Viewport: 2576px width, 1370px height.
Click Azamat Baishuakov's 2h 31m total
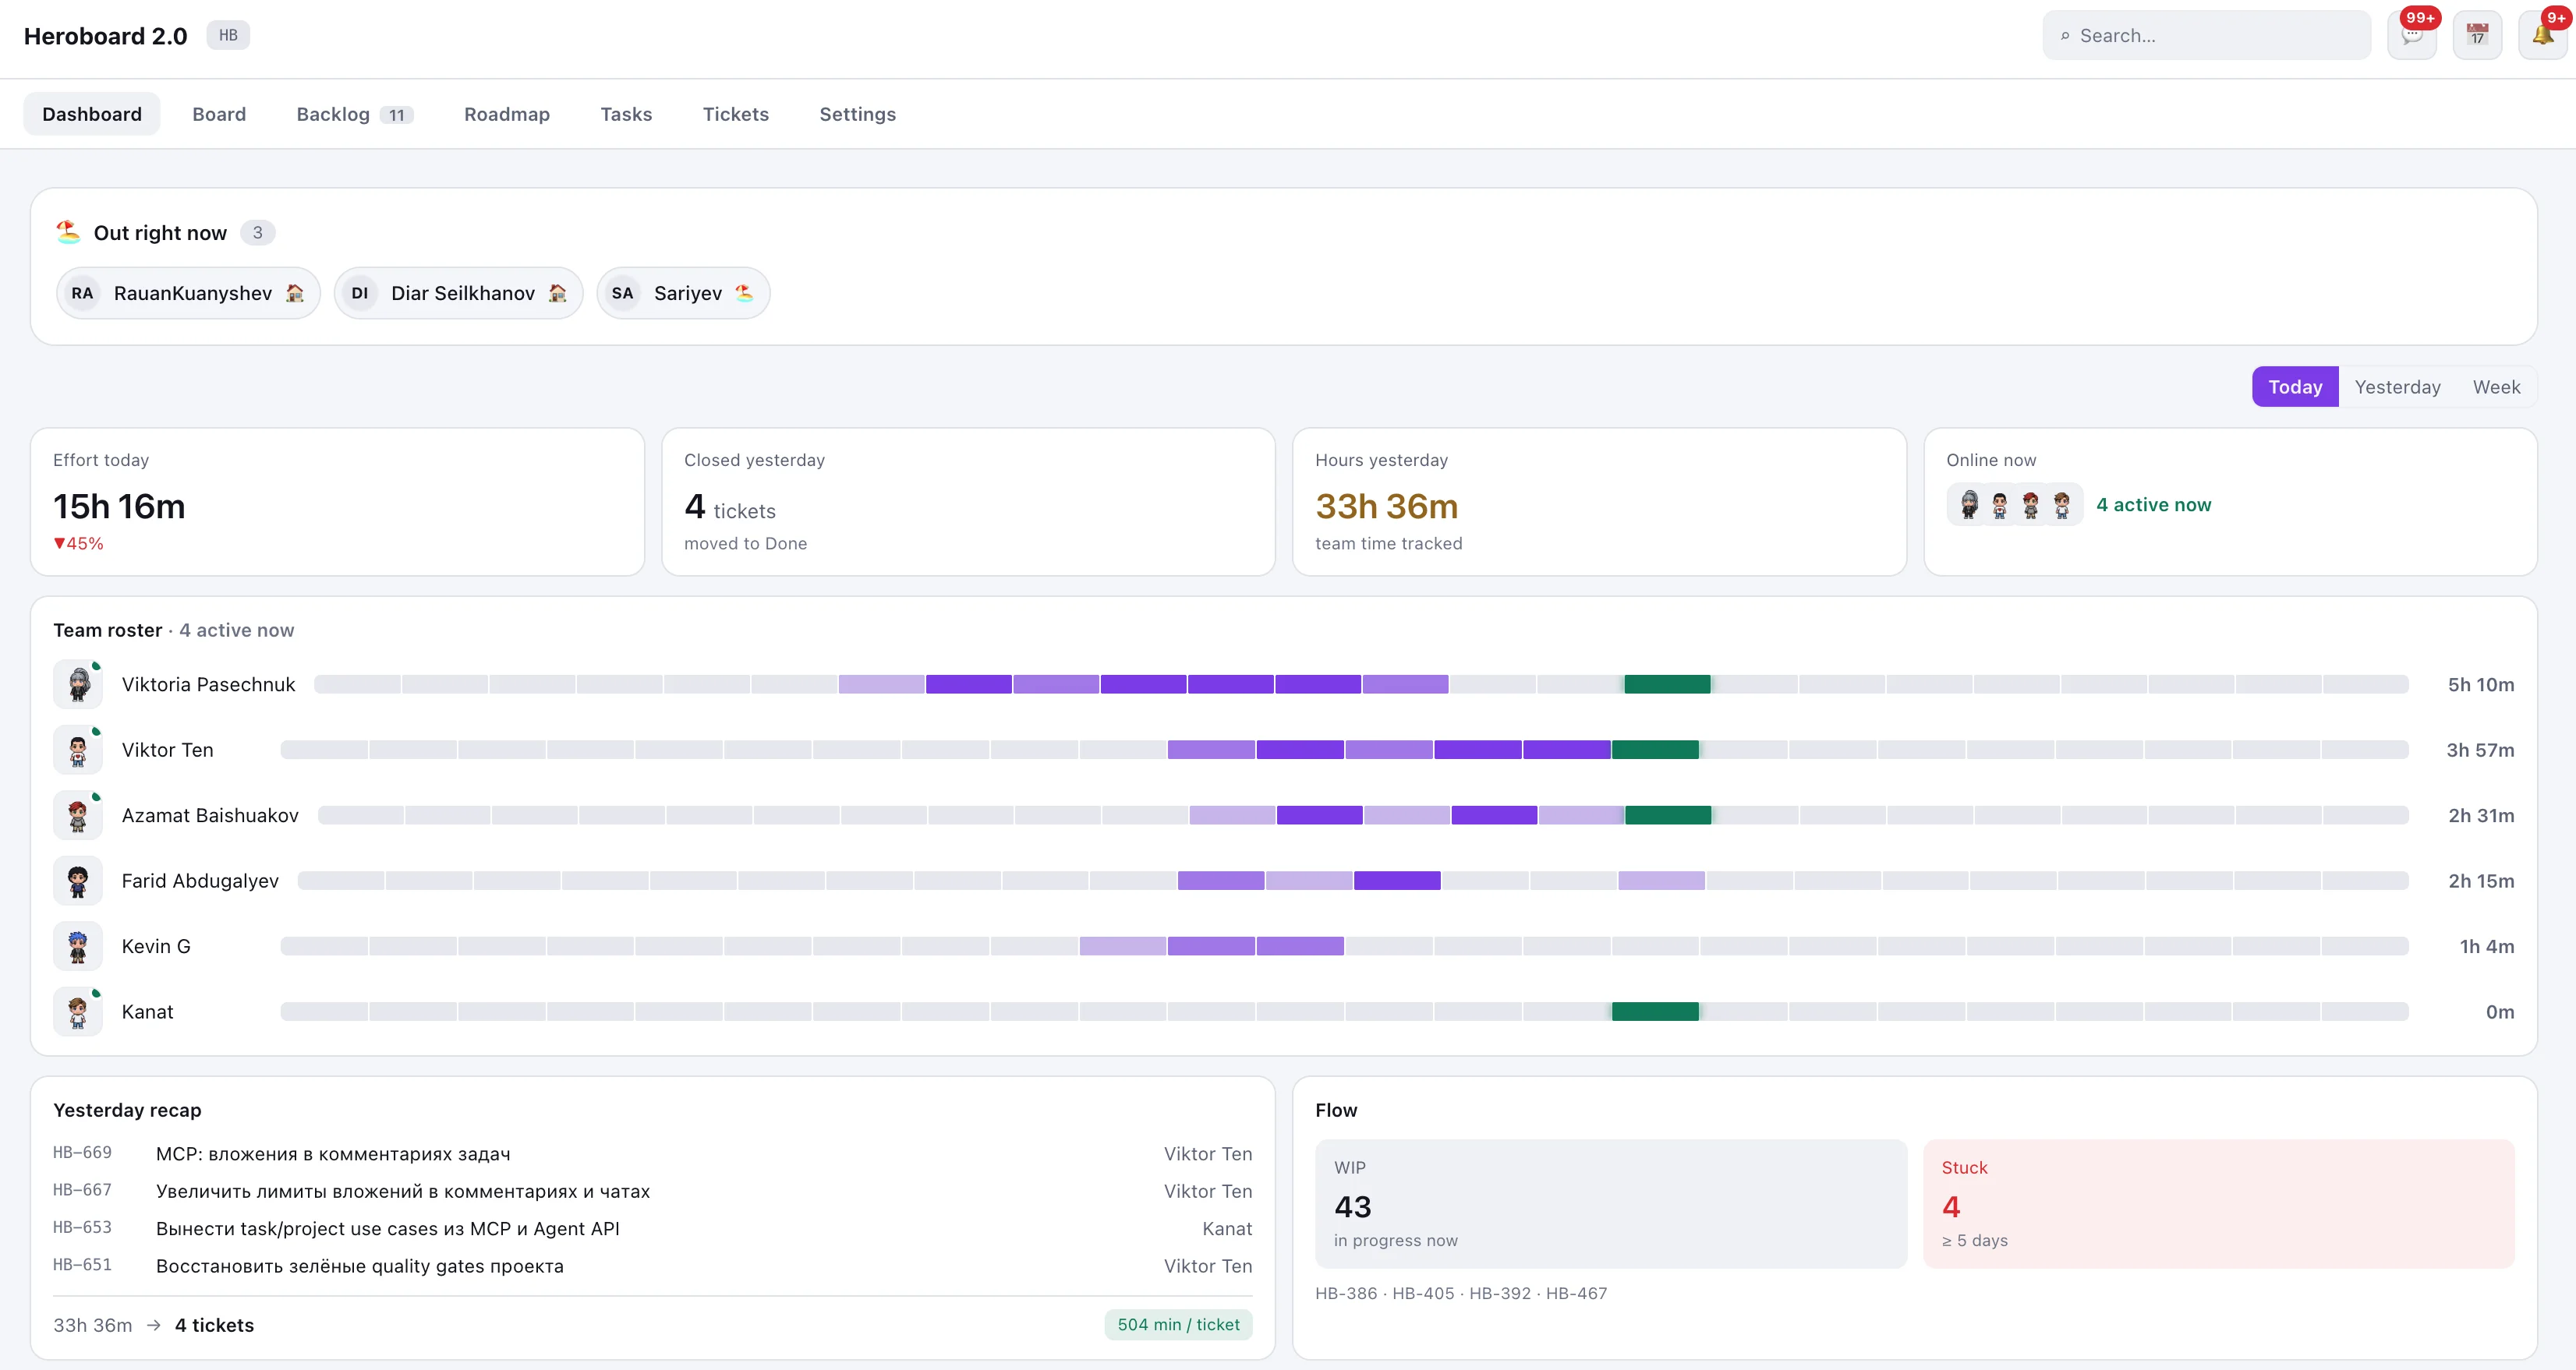[2481, 815]
